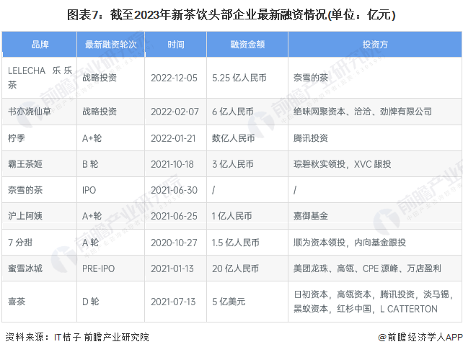463x352 pixels.
Task: Select the 投资方 column header
Action: click(375, 45)
